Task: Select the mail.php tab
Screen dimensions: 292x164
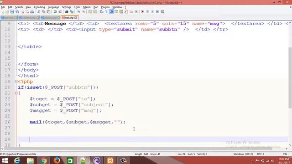Action: click(x=69, y=18)
